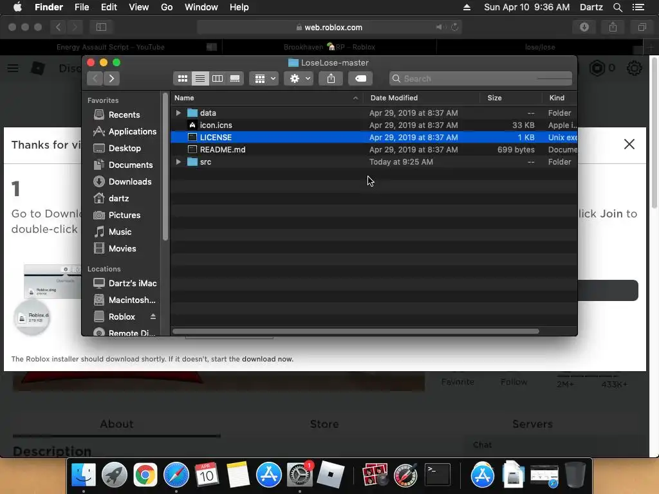
Task: Close the Roblox download dialog
Action: tap(629, 144)
